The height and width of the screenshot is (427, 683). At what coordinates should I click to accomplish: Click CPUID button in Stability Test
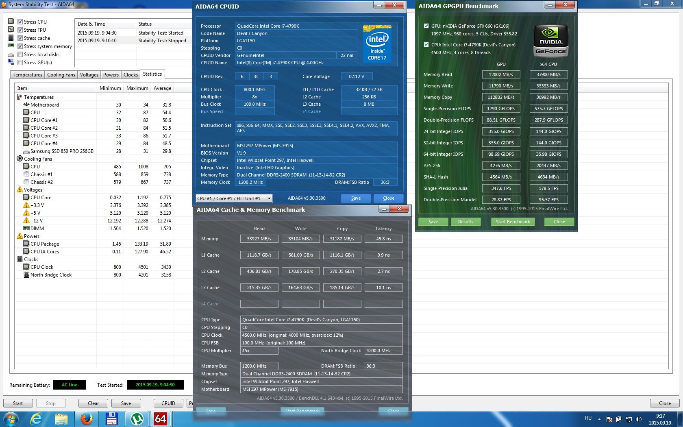[x=168, y=403]
